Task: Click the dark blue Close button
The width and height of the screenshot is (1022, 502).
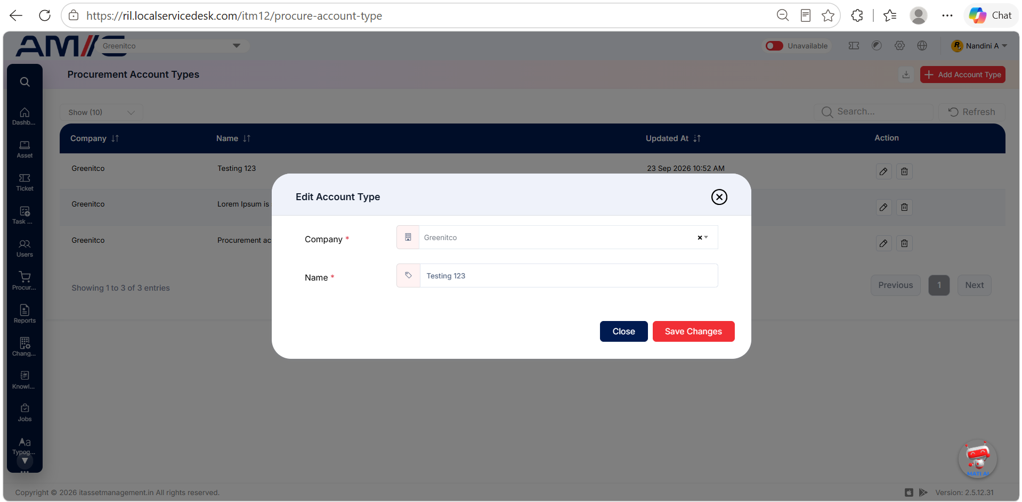Action: pyautogui.click(x=623, y=331)
